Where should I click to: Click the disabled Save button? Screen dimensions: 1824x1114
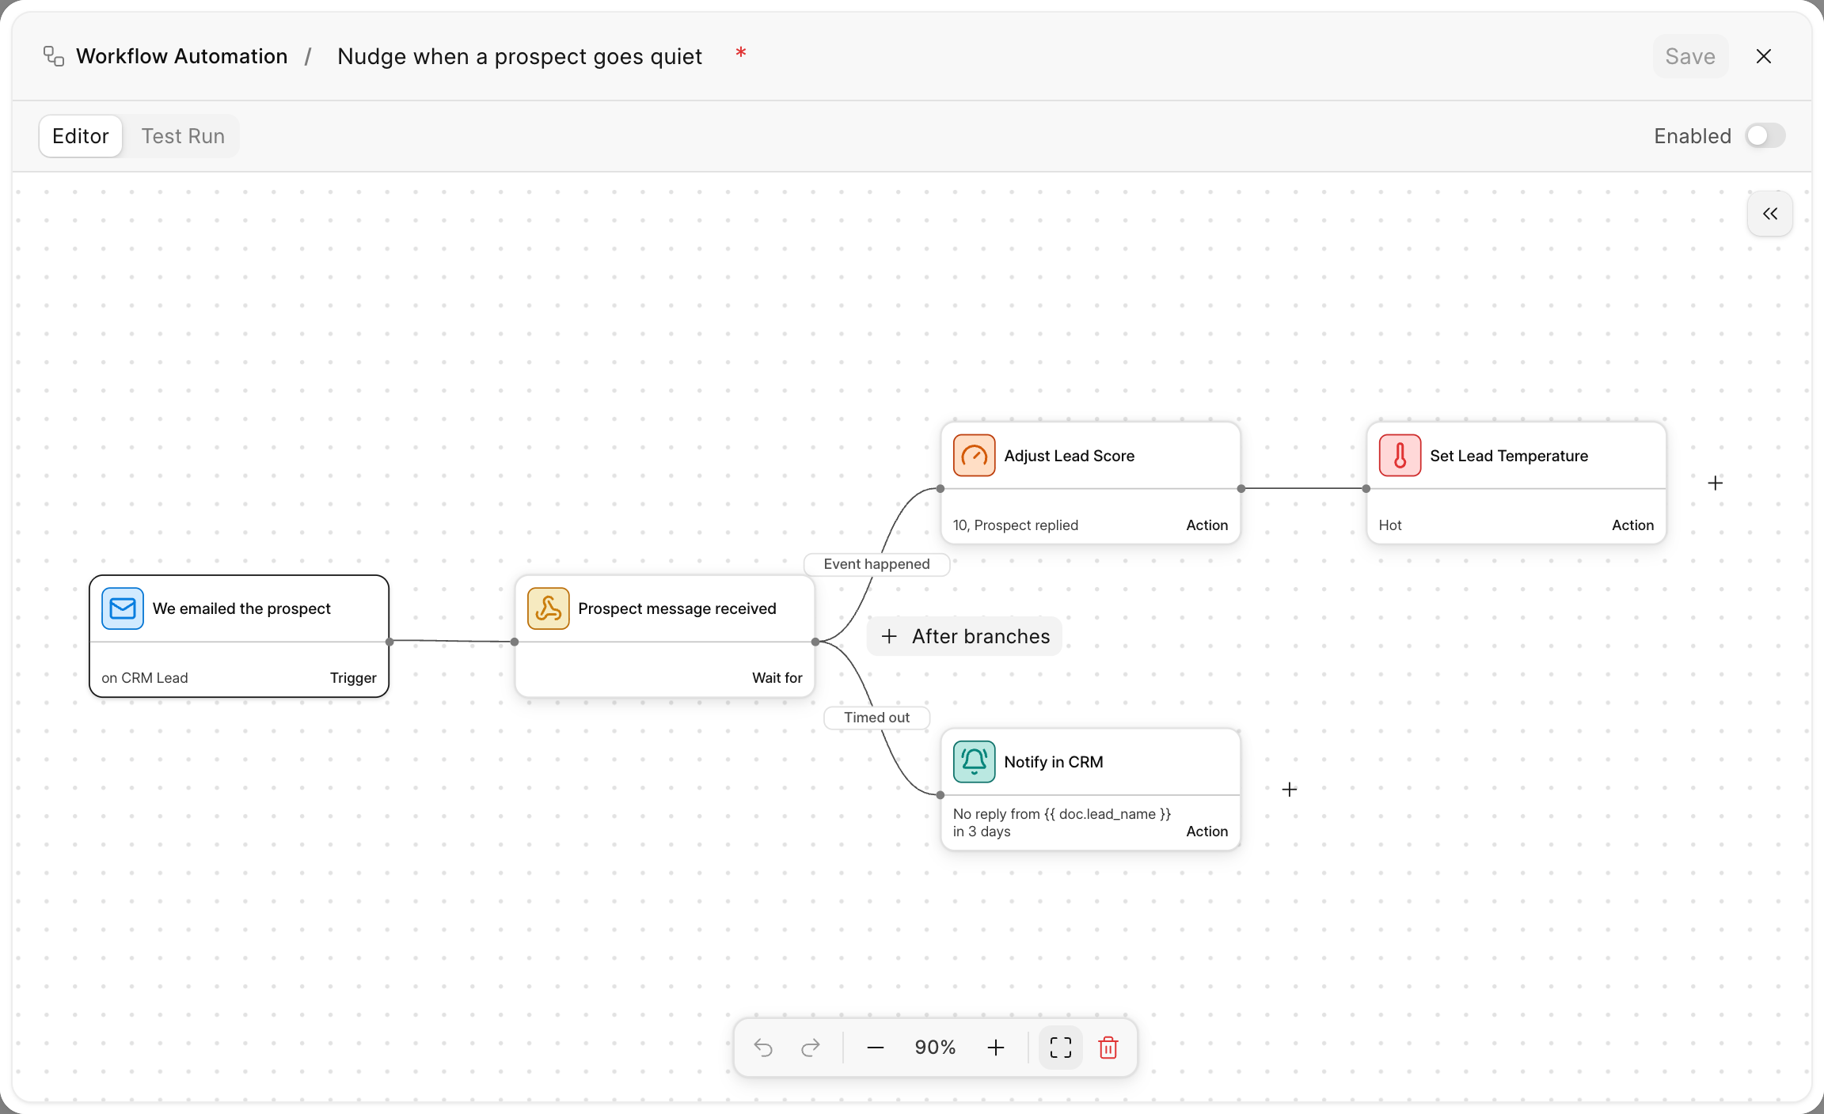(x=1690, y=56)
